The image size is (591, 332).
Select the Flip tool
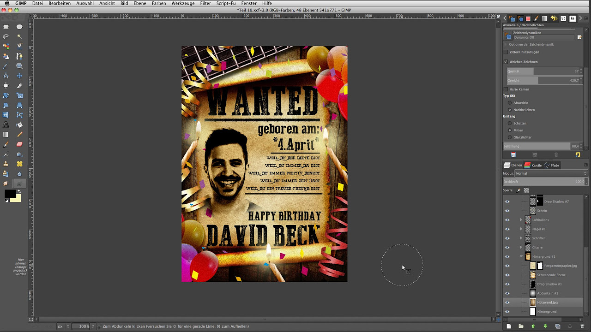[x=6, y=115]
